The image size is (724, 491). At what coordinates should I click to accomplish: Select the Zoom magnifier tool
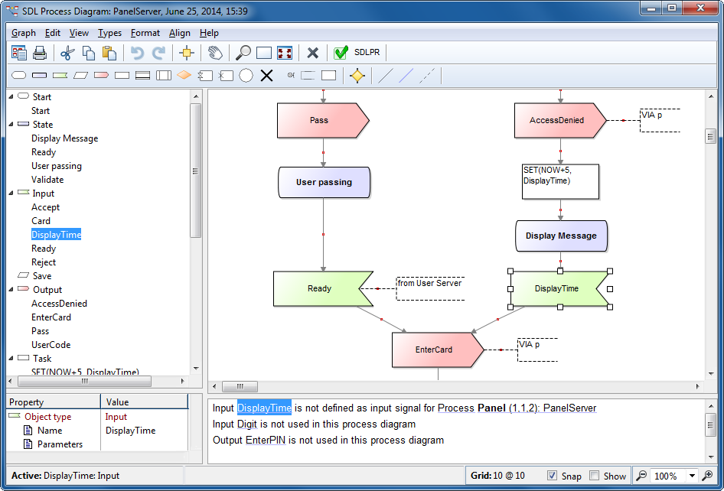point(243,53)
